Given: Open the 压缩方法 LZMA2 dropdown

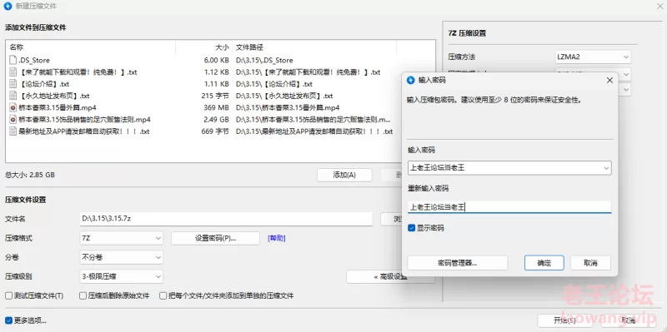Looking at the screenshot, I should tap(593, 57).
